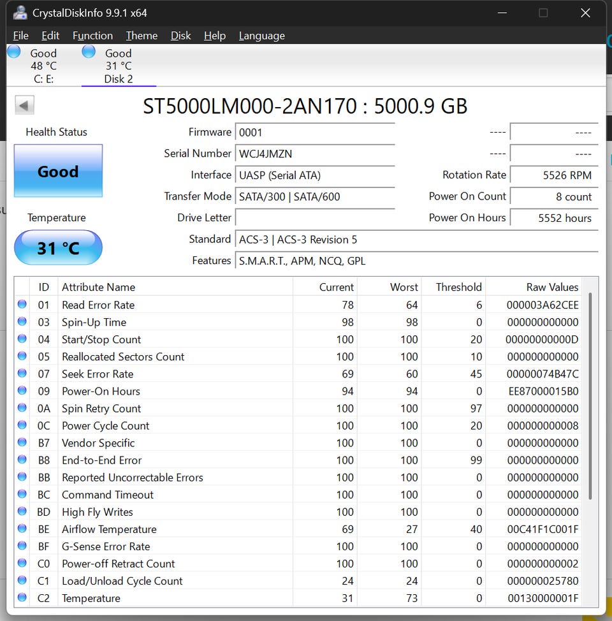The image size is (612, 621).
Task: Click the Raw Values column header
Action: [534, 287]
